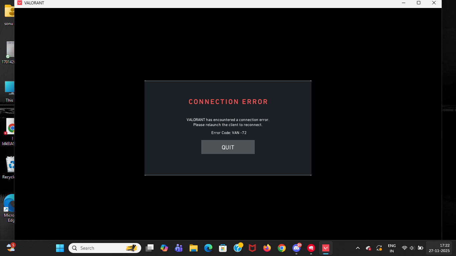Open Microsoft Store from the taskbar
This screenshot has height=256, width=456.
point(223,248)
